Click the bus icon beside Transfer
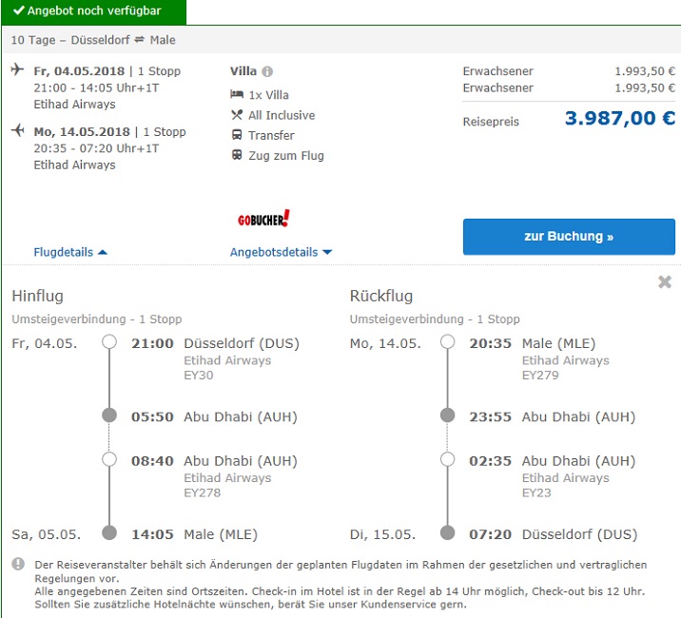Screen dimensions: 681x618 237,135
